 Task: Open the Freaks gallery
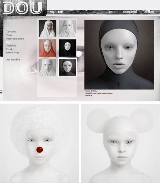click(10, 49)
